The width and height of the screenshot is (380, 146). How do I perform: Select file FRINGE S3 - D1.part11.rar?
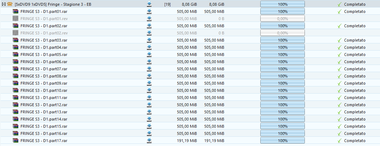[x=44, y=98]
